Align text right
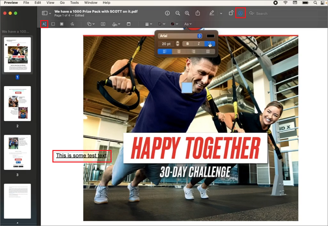328x226 pixels. click(193, 51)
